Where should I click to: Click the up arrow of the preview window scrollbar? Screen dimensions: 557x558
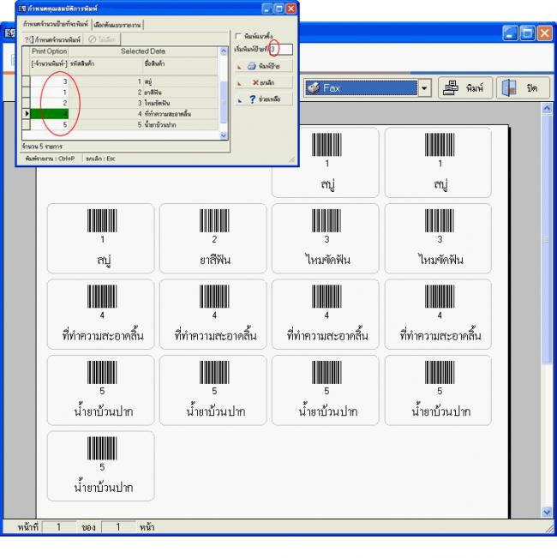[x=547, y=108]
